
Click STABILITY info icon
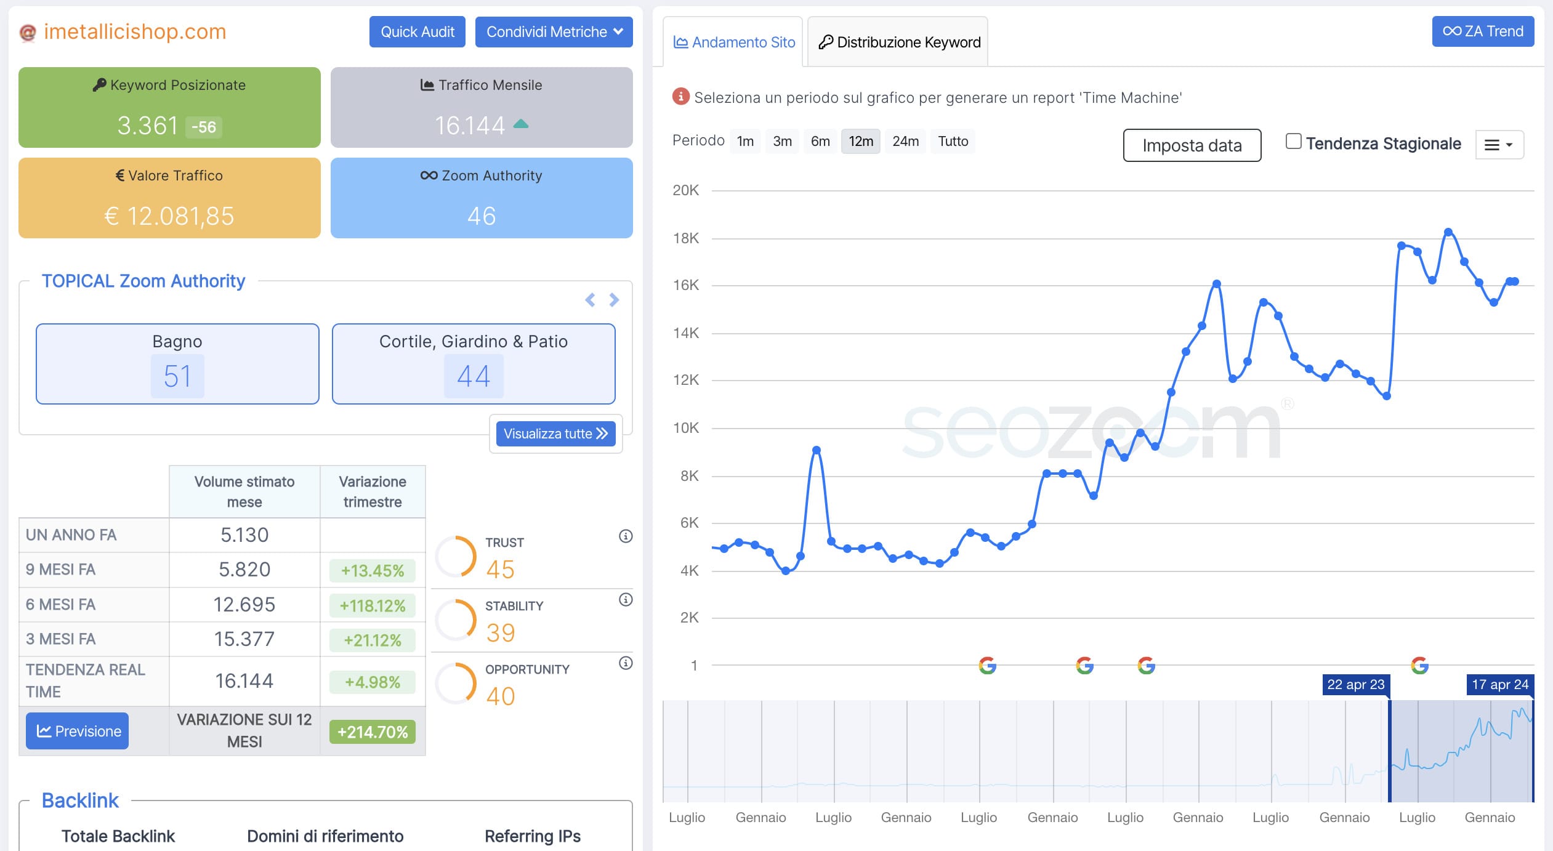click(625, 600)
